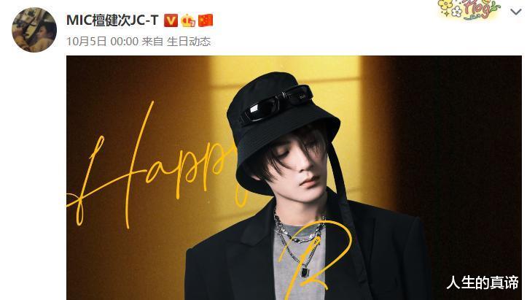The width and height of the screenshot is (527, 300).
Task: Expand the post options chevron arrow
Action: (515, 12)
